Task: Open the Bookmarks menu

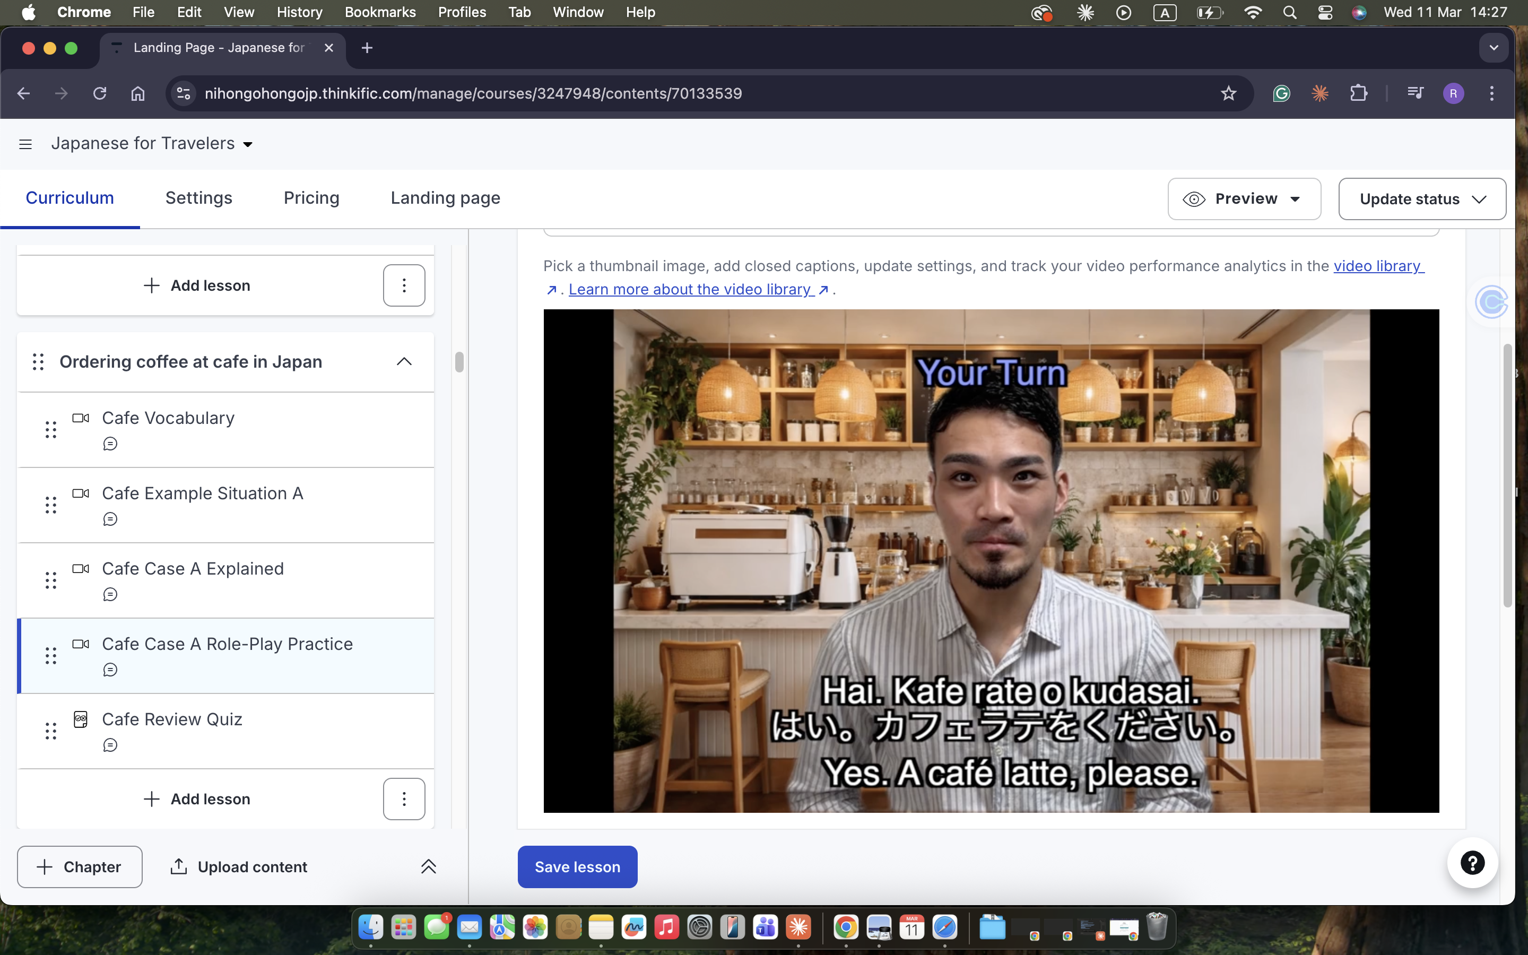Action: pos(379,12)
